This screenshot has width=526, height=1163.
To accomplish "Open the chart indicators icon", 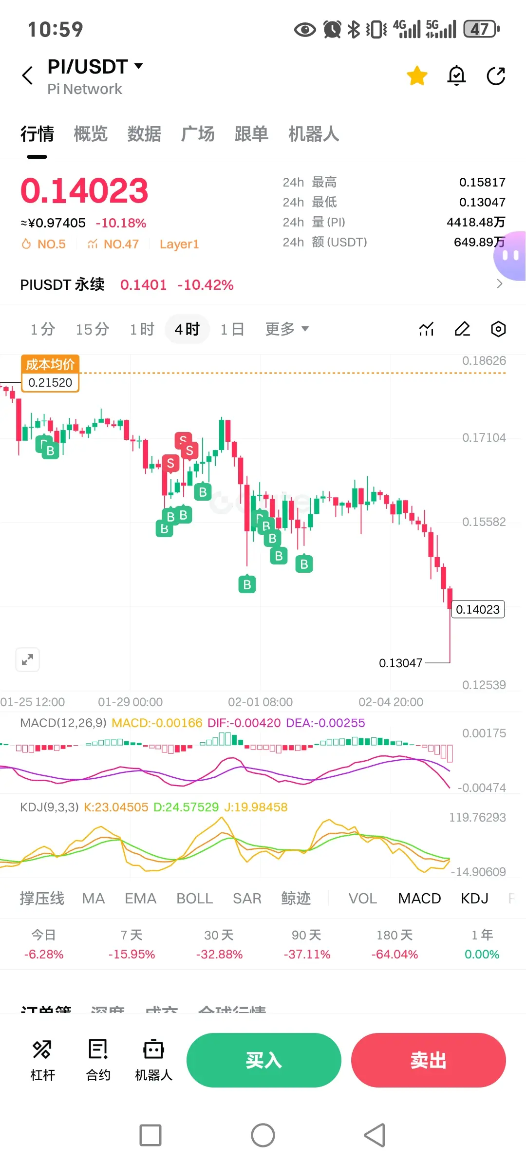I will tap(426, 329).
